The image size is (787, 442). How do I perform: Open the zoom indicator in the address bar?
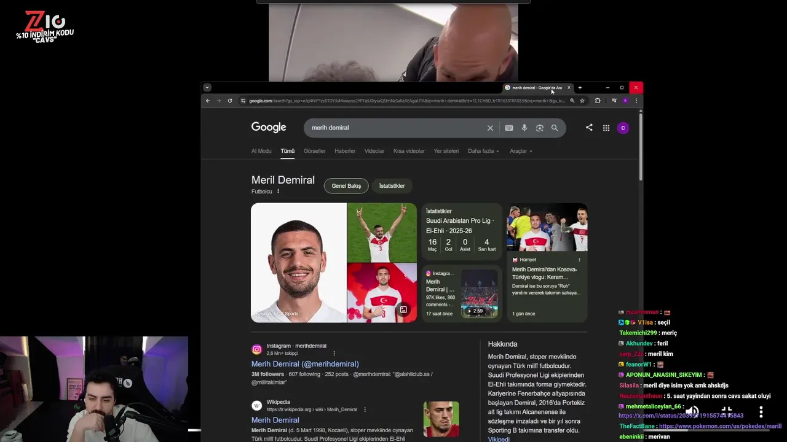tap(572, 101)
